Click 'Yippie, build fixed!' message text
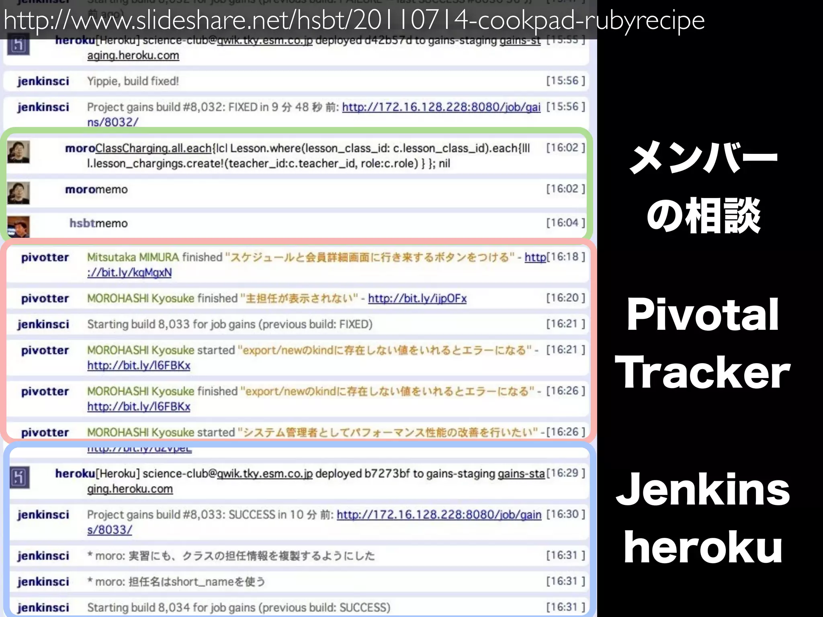 pyautogui.click(x=133, y=81)
